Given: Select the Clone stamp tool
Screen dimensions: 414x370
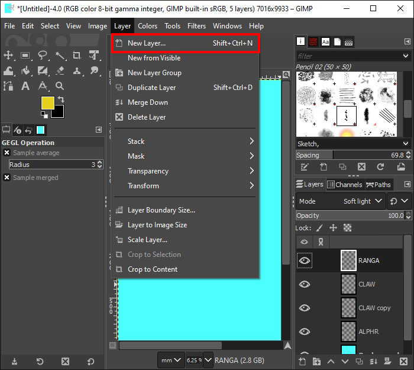Looking at the screenshot, I should (77, 70).
